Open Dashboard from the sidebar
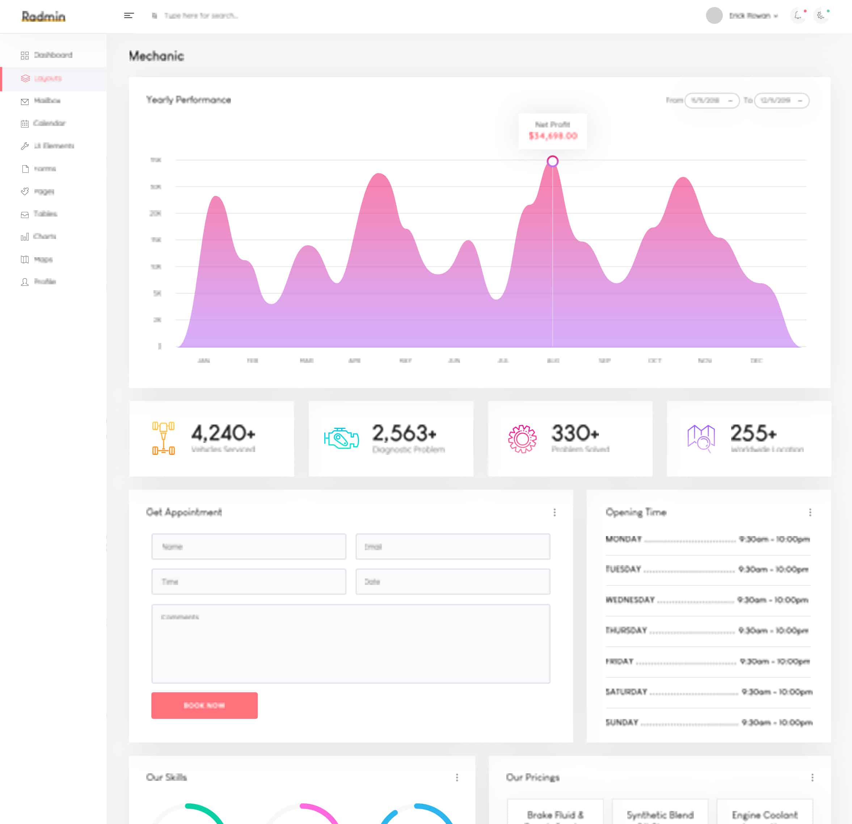Viewport: 852px width, 824px height. tap(53, 55)
